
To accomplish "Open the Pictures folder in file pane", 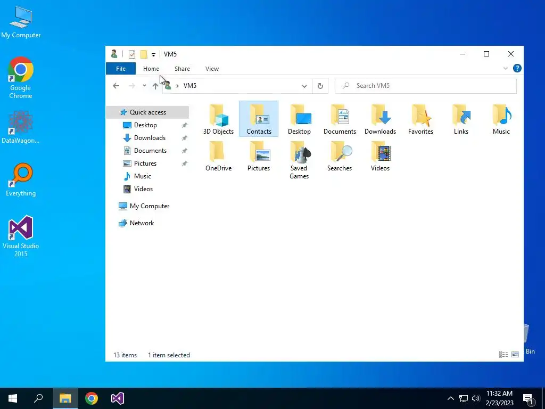I will (259, 156).
